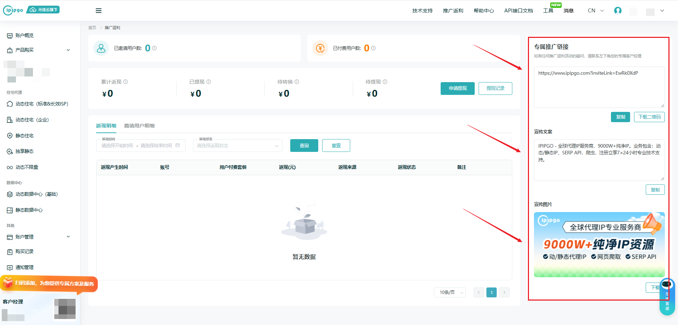Click info icon beside 待转换
This screenshot has height=325, width=678.
pos(297,82)
